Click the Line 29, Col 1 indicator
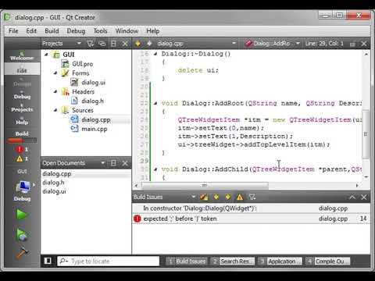 (324, 44)
